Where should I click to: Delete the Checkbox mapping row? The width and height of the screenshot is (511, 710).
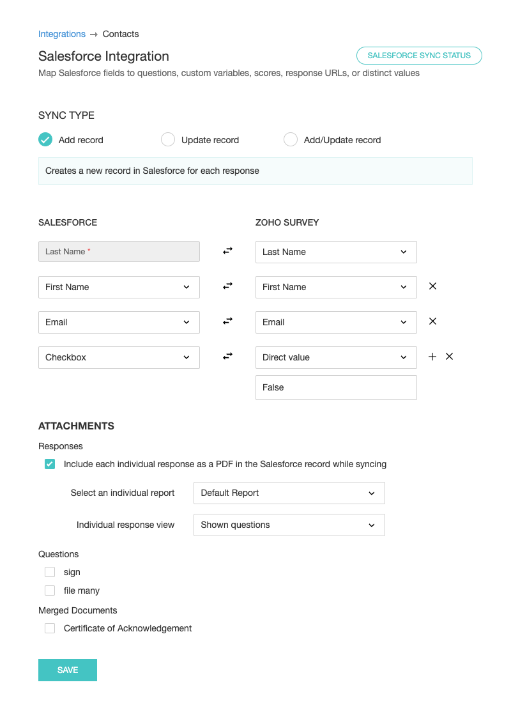449,357
